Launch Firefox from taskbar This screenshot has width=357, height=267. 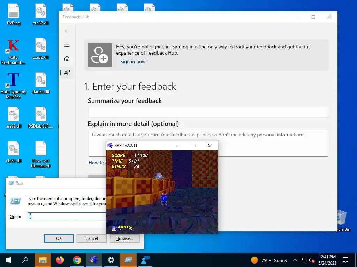[60, 260]
